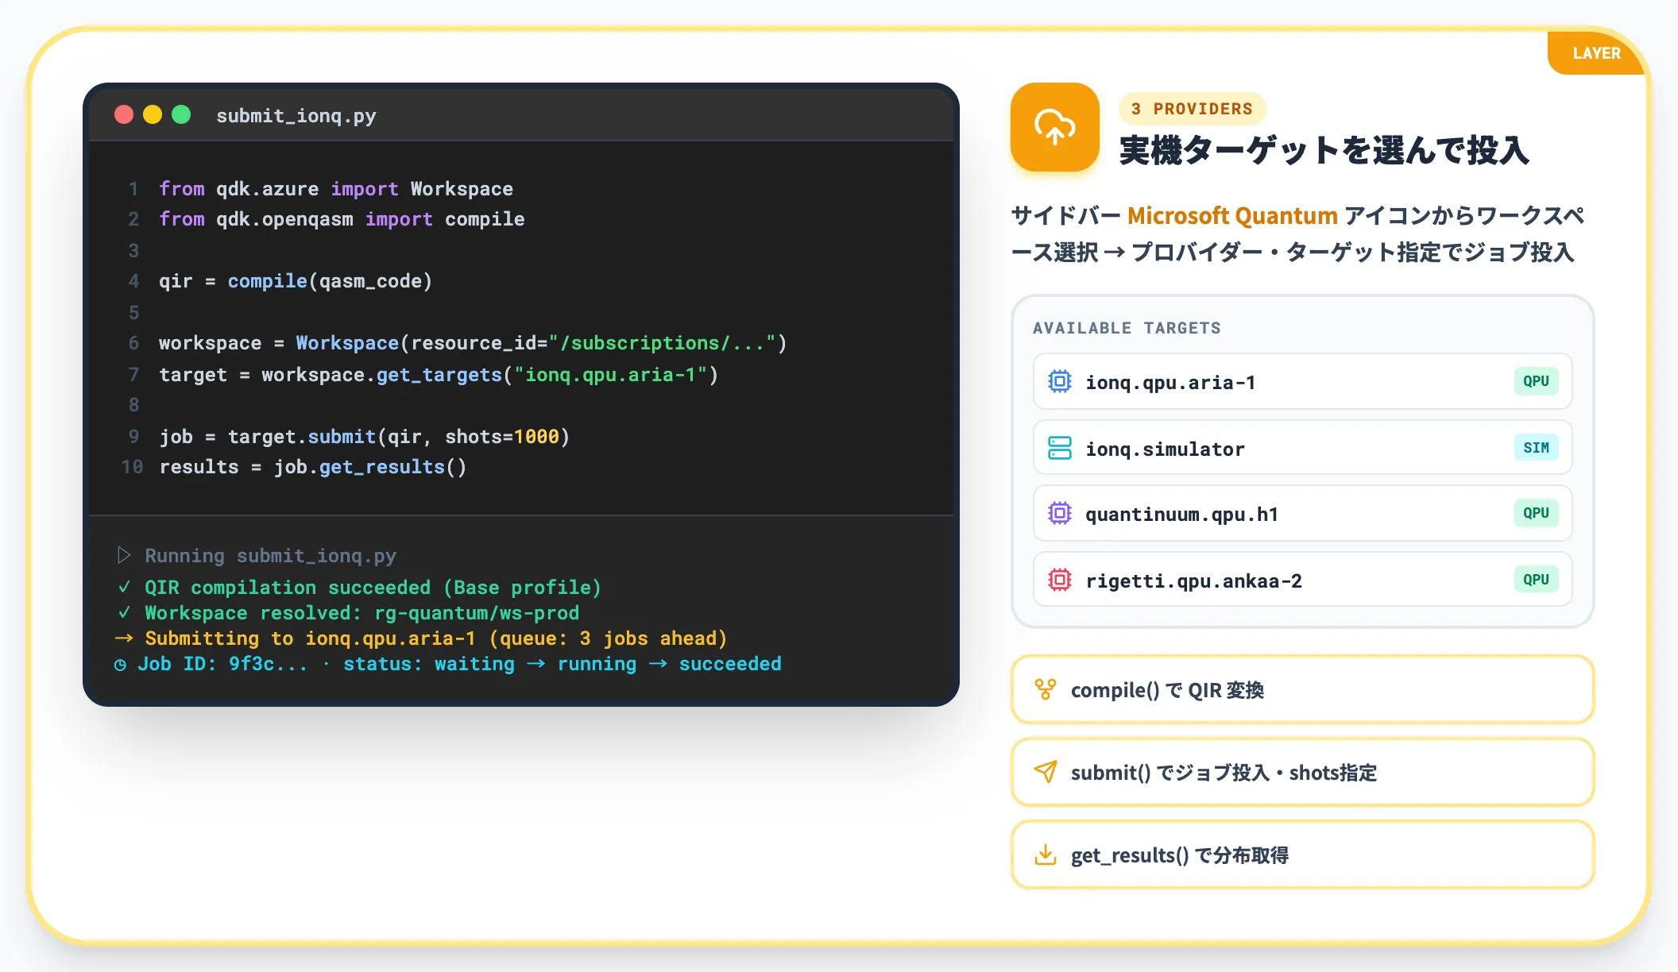
Task: Click the "ionq.qpu.aria-1" string on line 7
Action: [x=610, y=375]
